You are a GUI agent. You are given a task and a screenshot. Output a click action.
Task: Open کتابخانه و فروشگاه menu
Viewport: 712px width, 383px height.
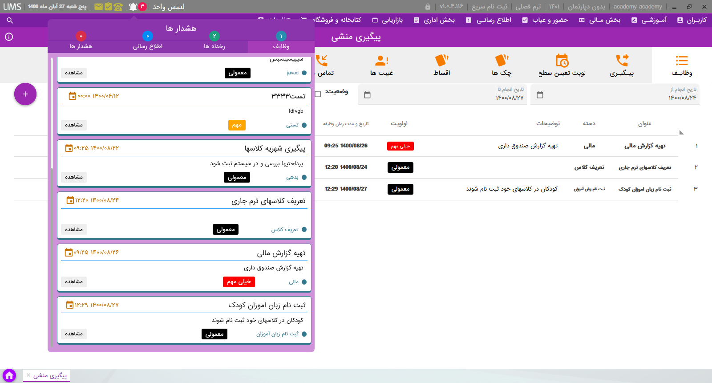[332, 20]
